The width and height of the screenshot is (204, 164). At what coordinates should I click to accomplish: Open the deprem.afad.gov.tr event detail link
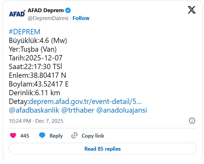[85, 102]
